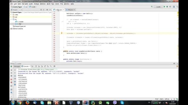
Task: Open File menu
Action: [11, 4]
